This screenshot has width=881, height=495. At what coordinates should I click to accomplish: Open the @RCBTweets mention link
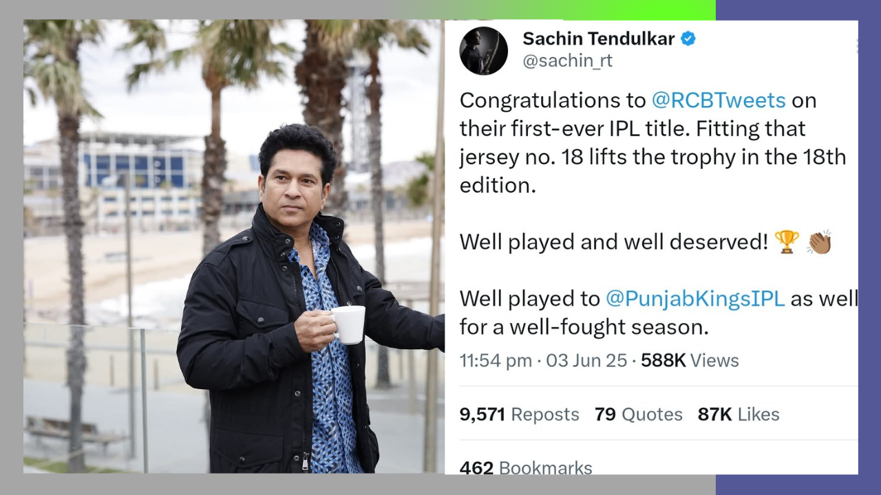[x=719, y=100]
